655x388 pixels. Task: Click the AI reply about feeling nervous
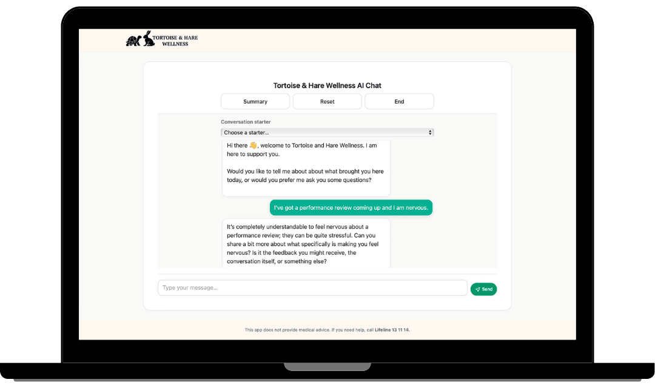point(306,244)
